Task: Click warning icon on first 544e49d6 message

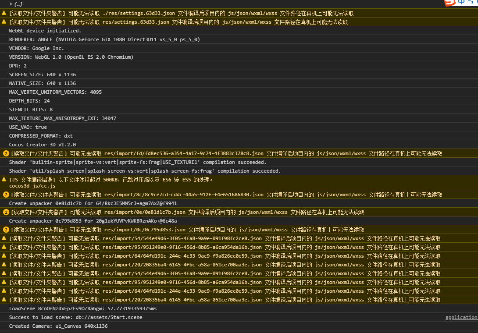Action: 4,238
